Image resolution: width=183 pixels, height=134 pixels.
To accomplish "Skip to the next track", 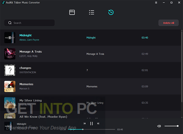I will pyautogui.click(x=98, y=123).
